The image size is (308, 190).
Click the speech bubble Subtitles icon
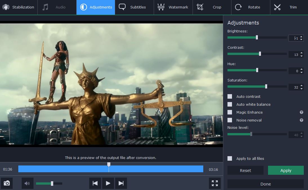(122, 7)
